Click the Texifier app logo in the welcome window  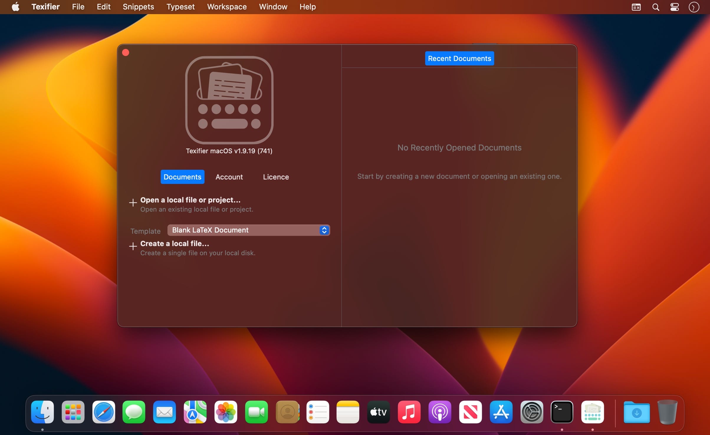tap(229, 100)
